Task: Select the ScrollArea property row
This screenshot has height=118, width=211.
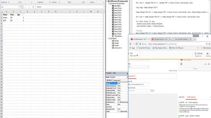Action: click(117, 107)
